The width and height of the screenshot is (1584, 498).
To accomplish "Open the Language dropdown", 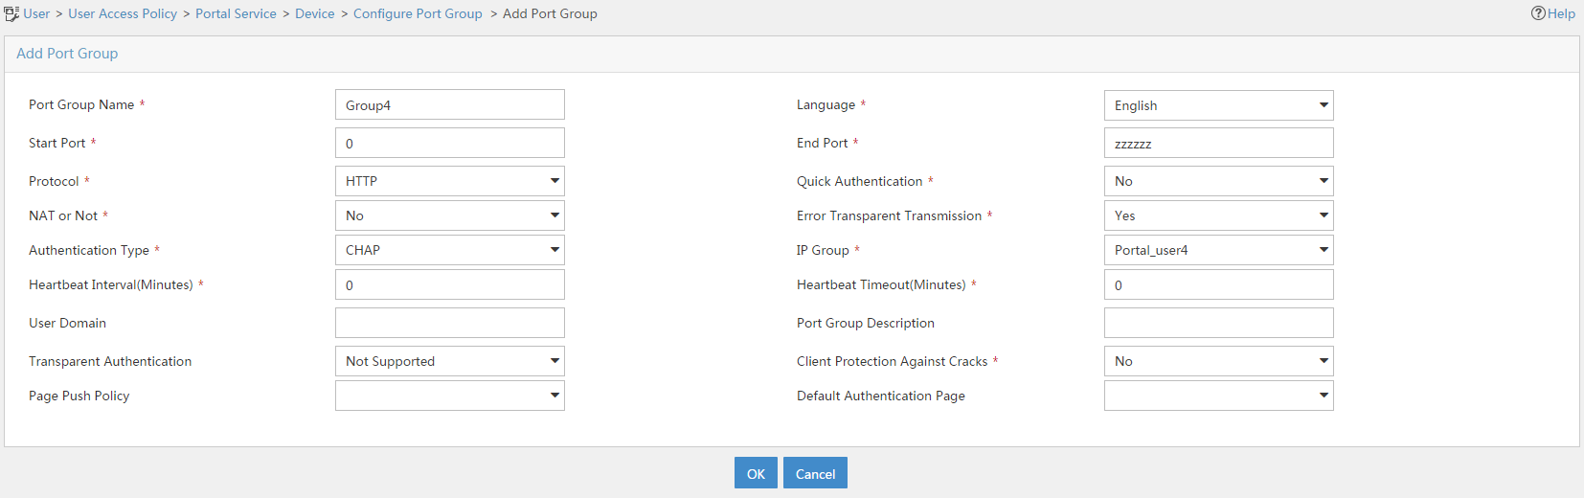I will tap(1218, 105).
